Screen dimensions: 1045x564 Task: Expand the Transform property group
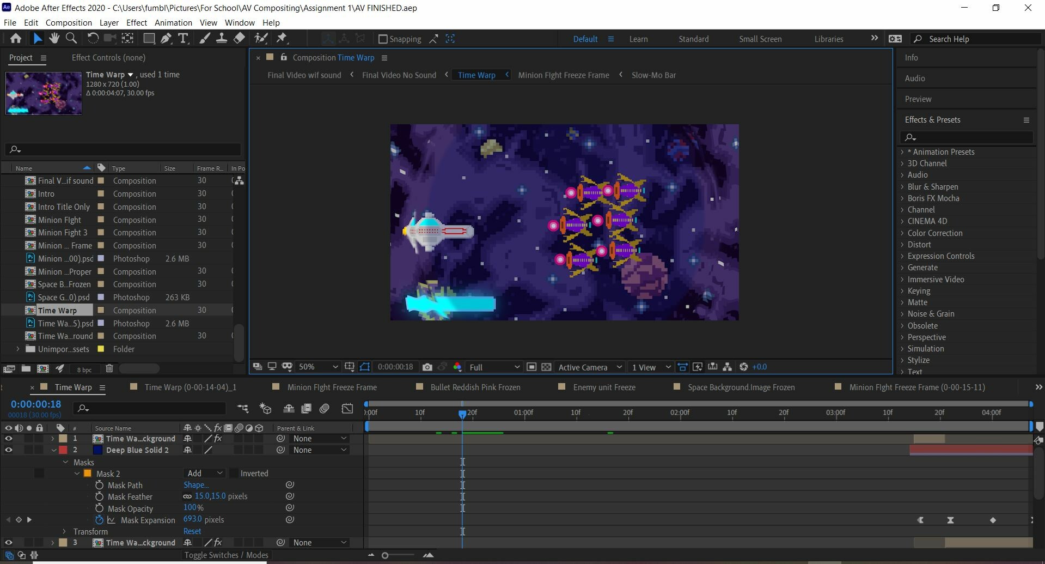64,531
